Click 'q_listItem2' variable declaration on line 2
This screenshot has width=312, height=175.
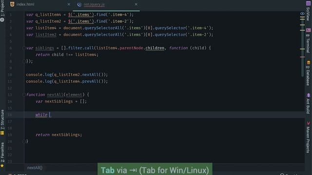(48, 21)
